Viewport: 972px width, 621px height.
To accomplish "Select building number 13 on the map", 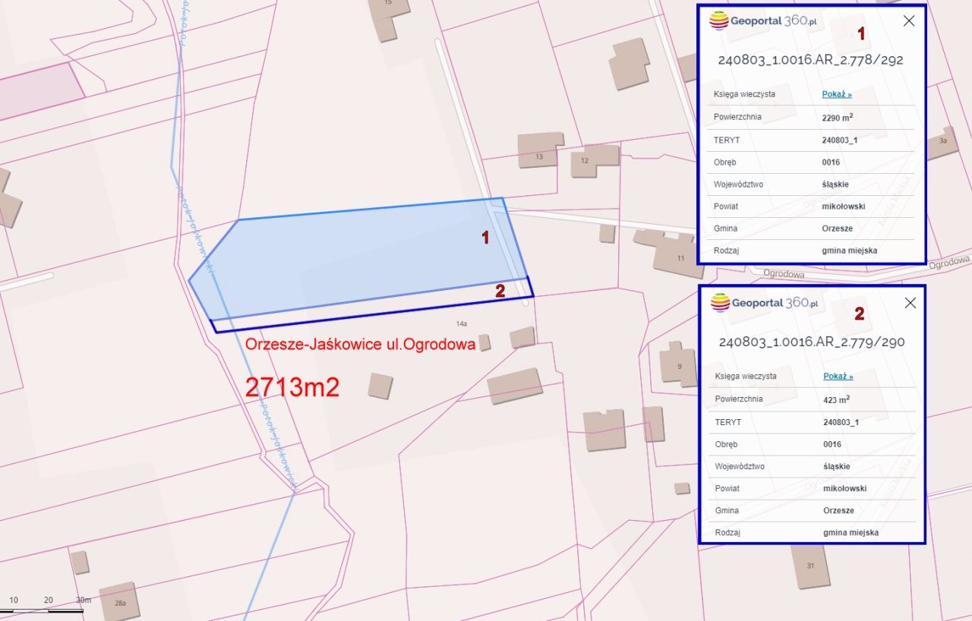I will point(540,150).
